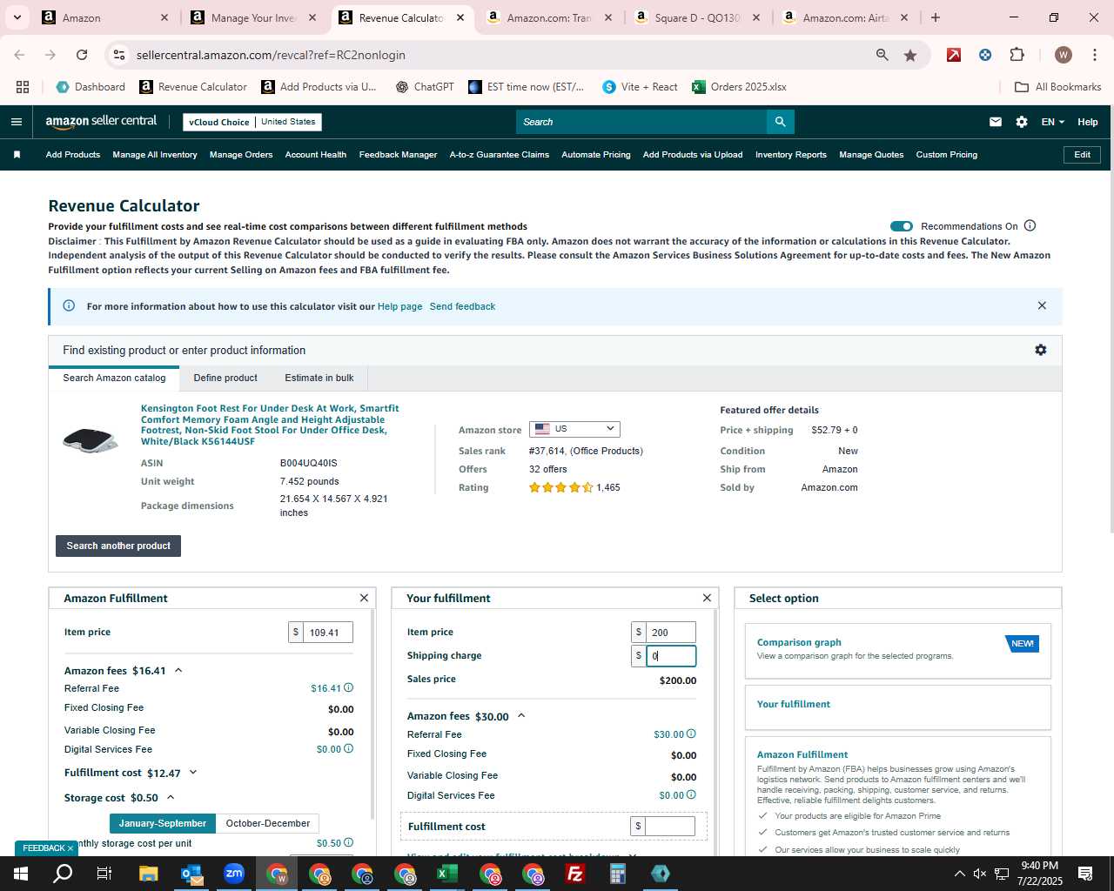Open Calculator from the taskbar

618,874
